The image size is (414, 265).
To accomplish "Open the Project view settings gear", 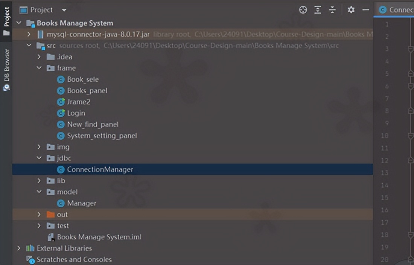I will coord(351,9).
